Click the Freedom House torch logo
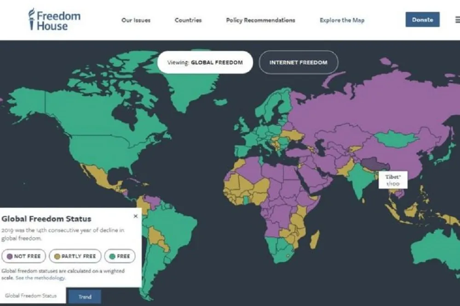Viewport: 460px width, 306px height. [32, 19]
